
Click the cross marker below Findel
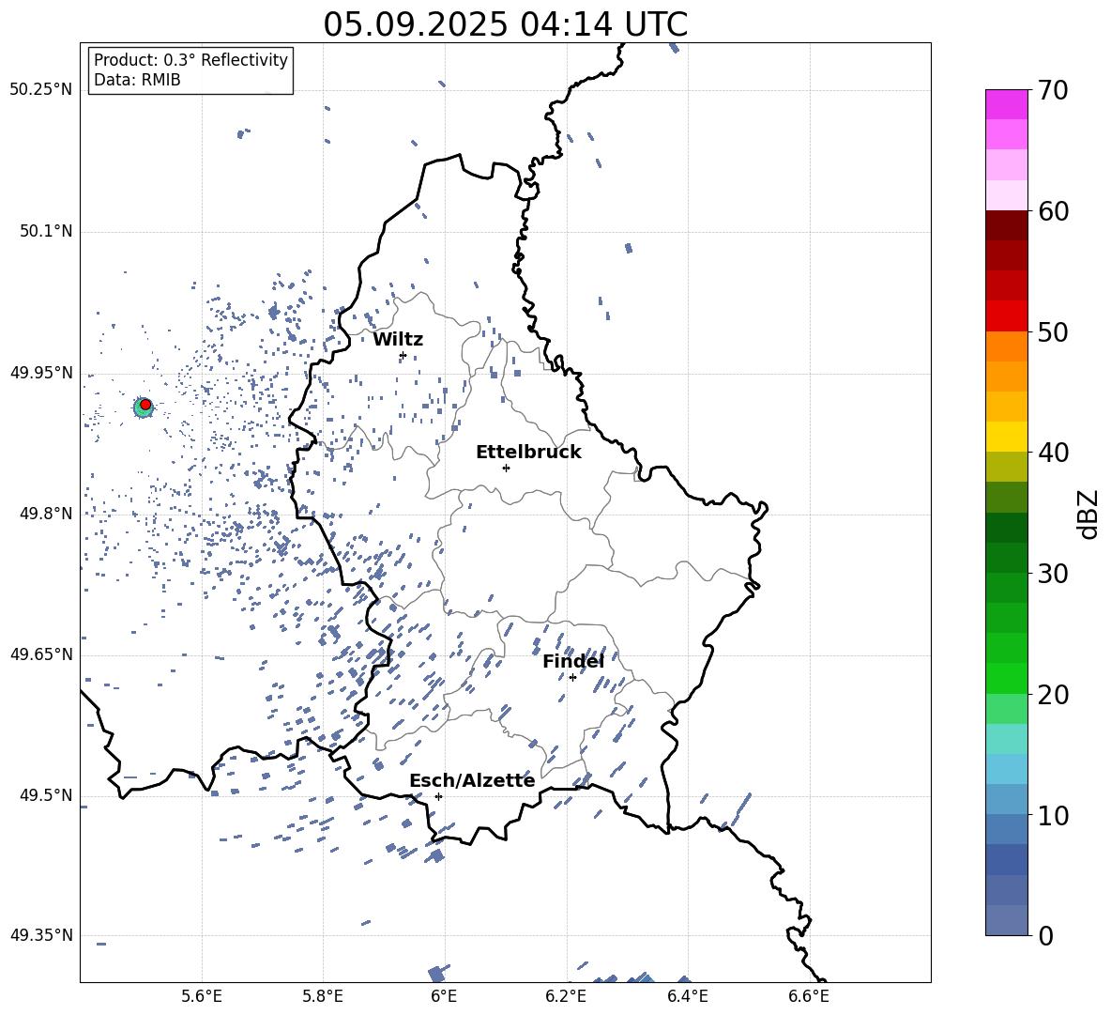click(572, 678)
